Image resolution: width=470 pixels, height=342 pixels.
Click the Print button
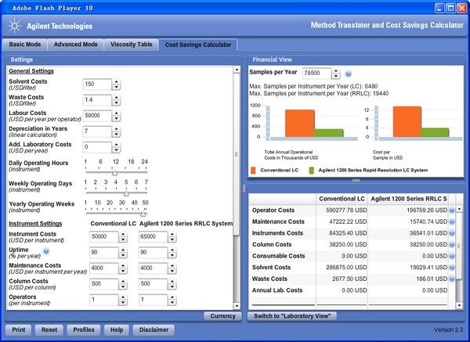(19, 329)
